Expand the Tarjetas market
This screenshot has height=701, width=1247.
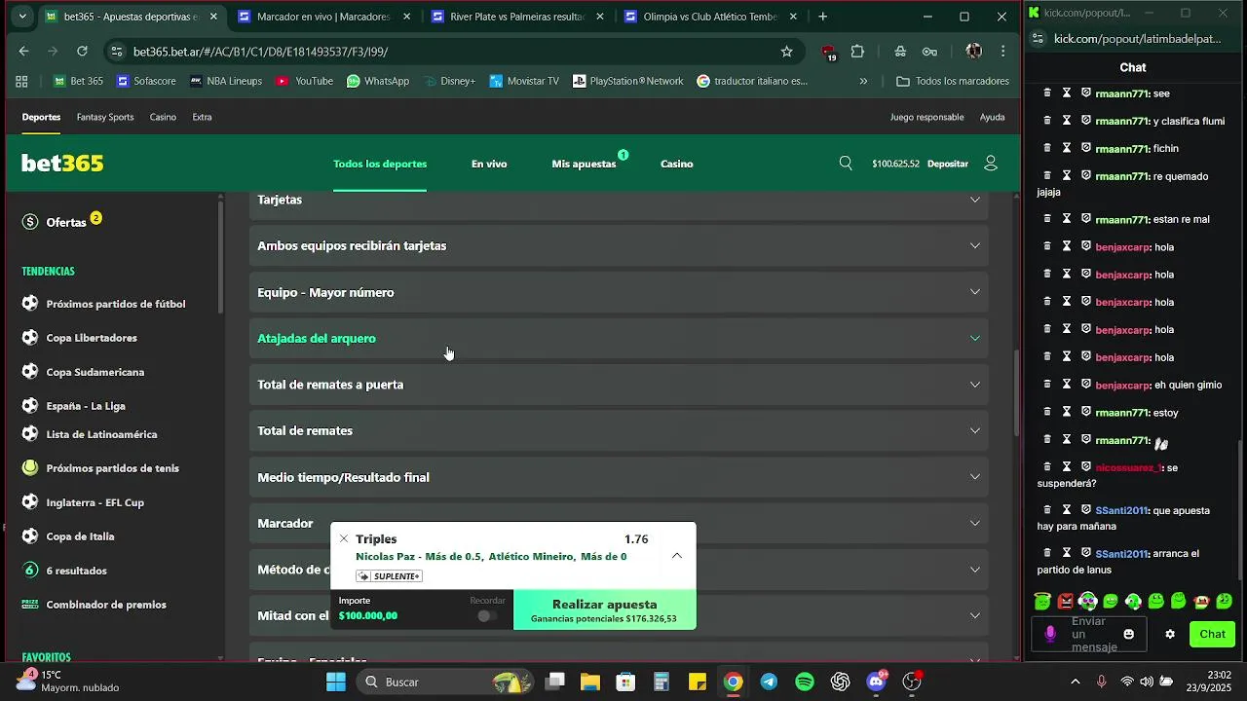coord(619,200)
